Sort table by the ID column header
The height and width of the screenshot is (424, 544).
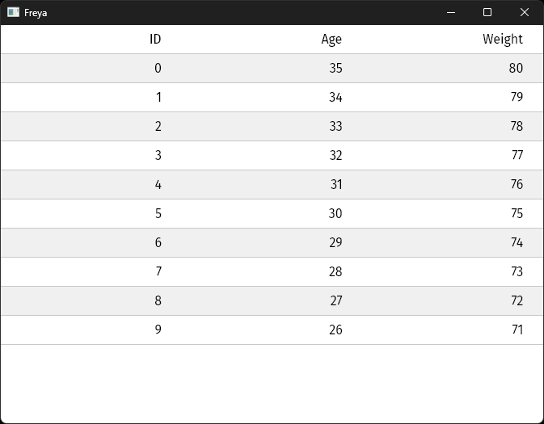pos(155,39)
